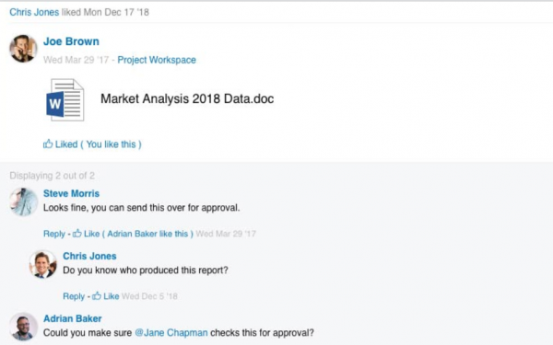
Task: Click Adrian Baker like this link
Action: tap(147, 234)
